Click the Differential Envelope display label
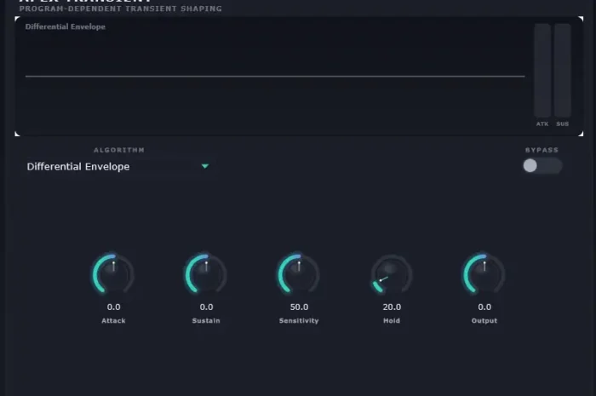Image resolution: width=596 pixels, height=396 pixels. 66,26
